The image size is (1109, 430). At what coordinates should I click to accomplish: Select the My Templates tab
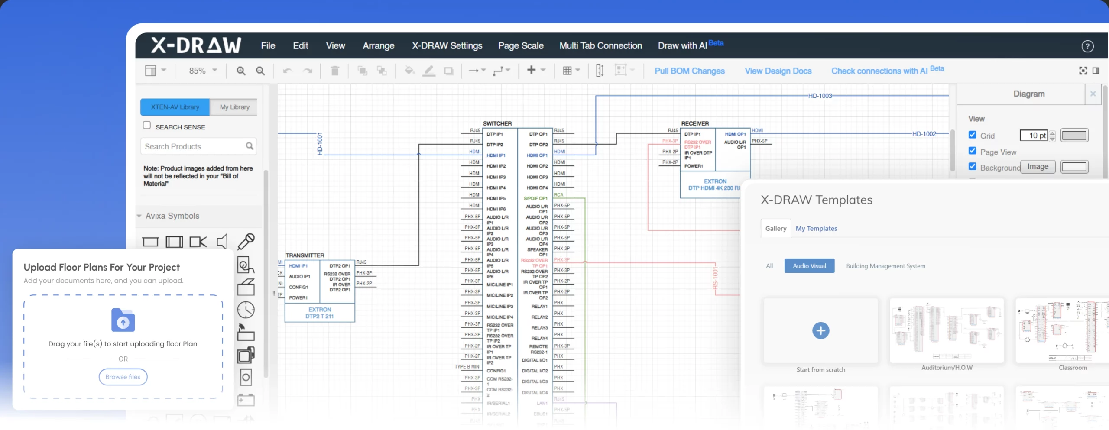coord(816,228)
